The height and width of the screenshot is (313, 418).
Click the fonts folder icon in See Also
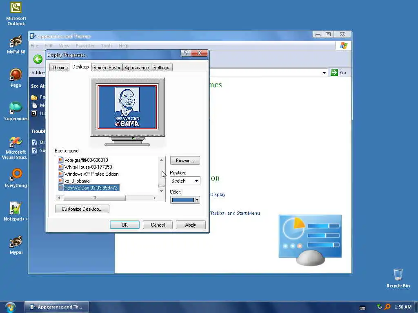(34, 97)
